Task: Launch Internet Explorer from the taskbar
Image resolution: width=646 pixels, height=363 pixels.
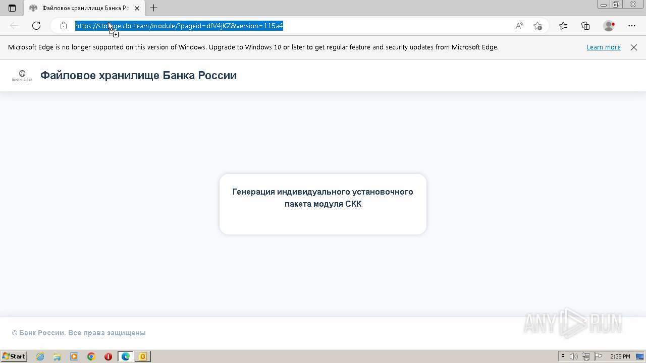Action: click(x=40, y=356)
